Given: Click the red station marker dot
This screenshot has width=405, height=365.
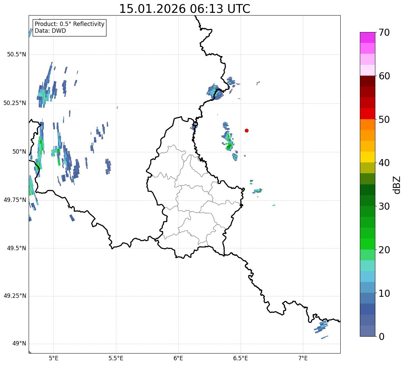Looking at the screenshot, I should tap(247, 130).
